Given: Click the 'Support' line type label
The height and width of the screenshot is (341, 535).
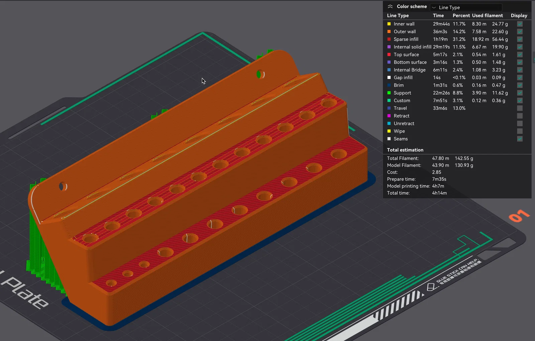Looking at the screenshot, I should 402,93.
